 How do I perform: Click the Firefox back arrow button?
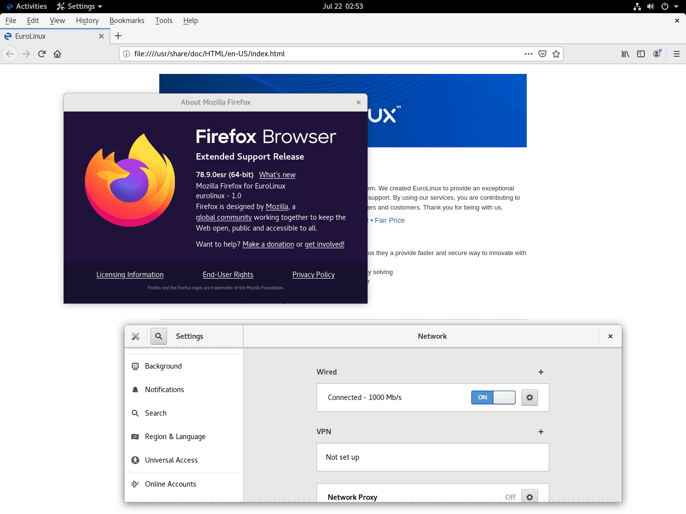[x=10, y=54]
